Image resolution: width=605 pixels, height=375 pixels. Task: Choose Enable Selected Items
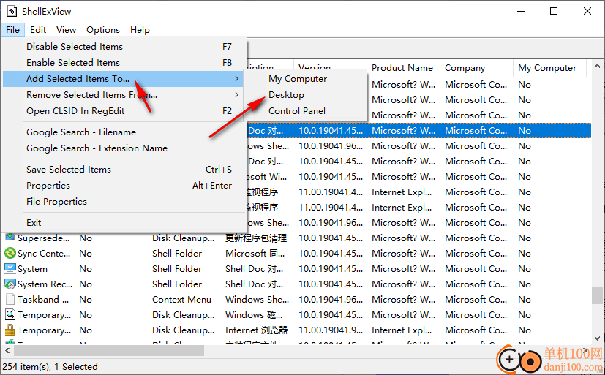coord(124,63)
